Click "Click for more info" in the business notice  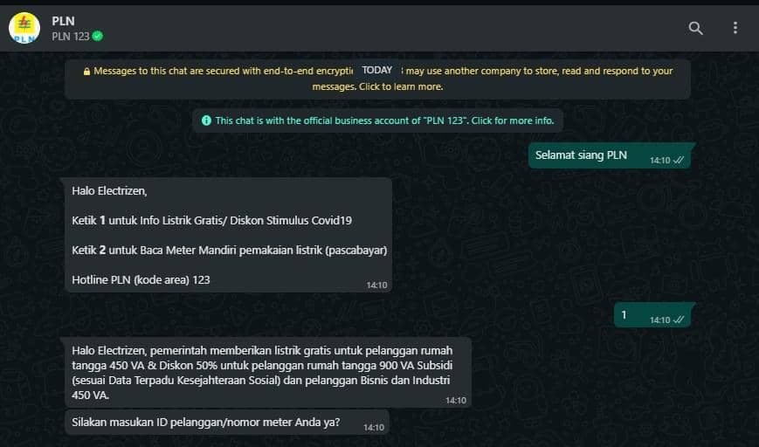coord(513,120)
